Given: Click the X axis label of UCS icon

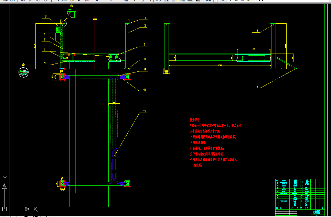Looking at the screenshot, I should 35,209.
